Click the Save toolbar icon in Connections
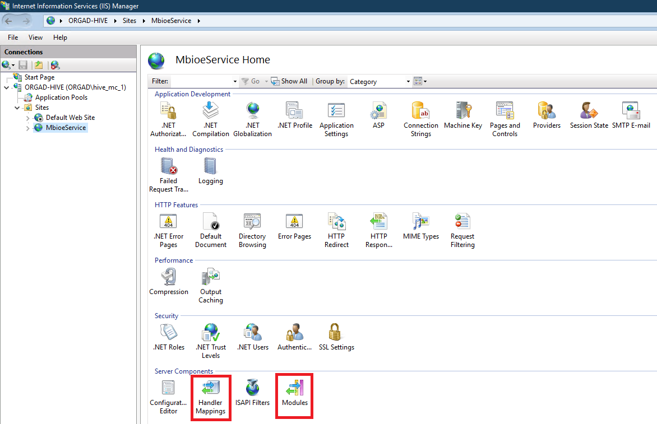 pos(23,65)
